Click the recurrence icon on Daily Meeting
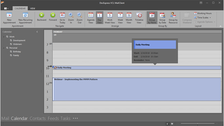 tap(56, 68)
